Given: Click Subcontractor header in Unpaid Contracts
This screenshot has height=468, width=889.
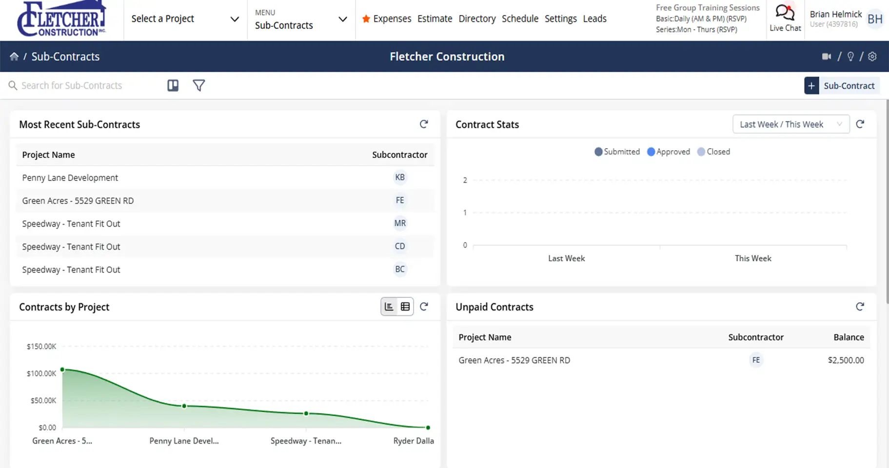Looking at the screenshot, I should 756,337.
